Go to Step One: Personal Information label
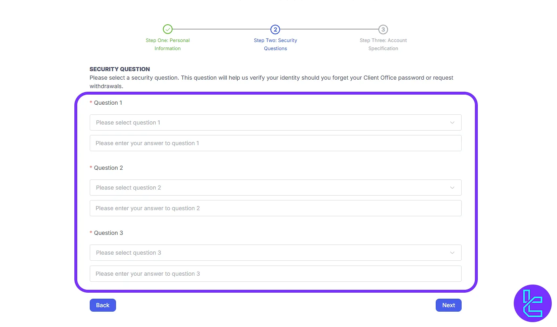The width and height of the screenshot is (557, 327). (x=168, y=44)
